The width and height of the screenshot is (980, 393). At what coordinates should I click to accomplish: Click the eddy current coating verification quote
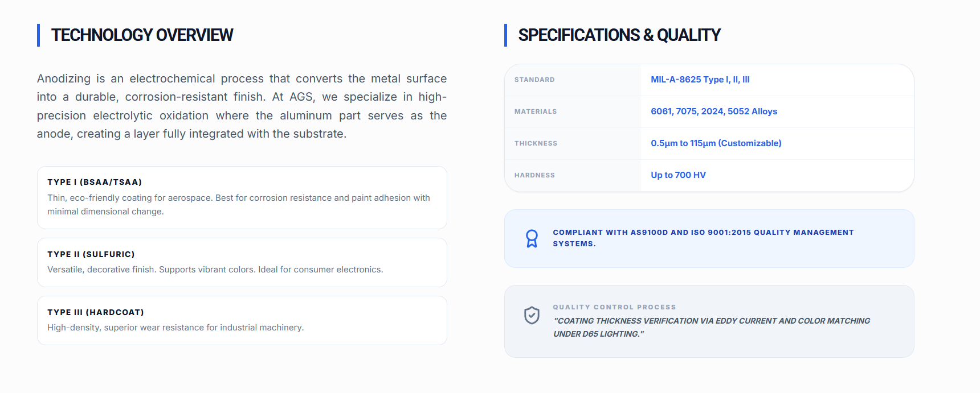pyautogui.click(x=712, y=328)
